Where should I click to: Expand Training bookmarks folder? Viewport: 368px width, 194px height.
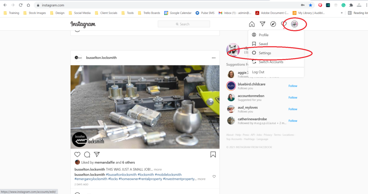coord(11,13)
